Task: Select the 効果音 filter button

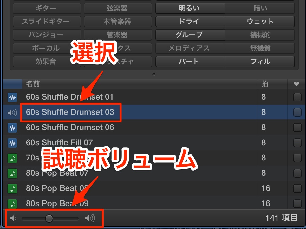Action: pyautogui.click(x=47, y=62)
